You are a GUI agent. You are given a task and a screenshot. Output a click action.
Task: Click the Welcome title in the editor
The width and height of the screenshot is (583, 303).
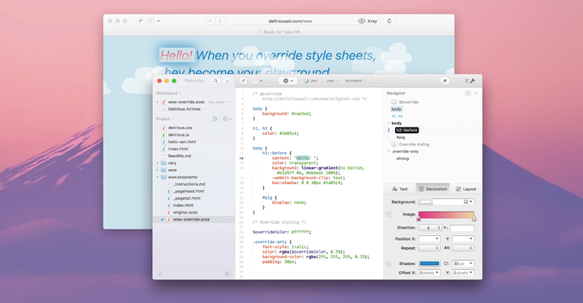[194, 81]
